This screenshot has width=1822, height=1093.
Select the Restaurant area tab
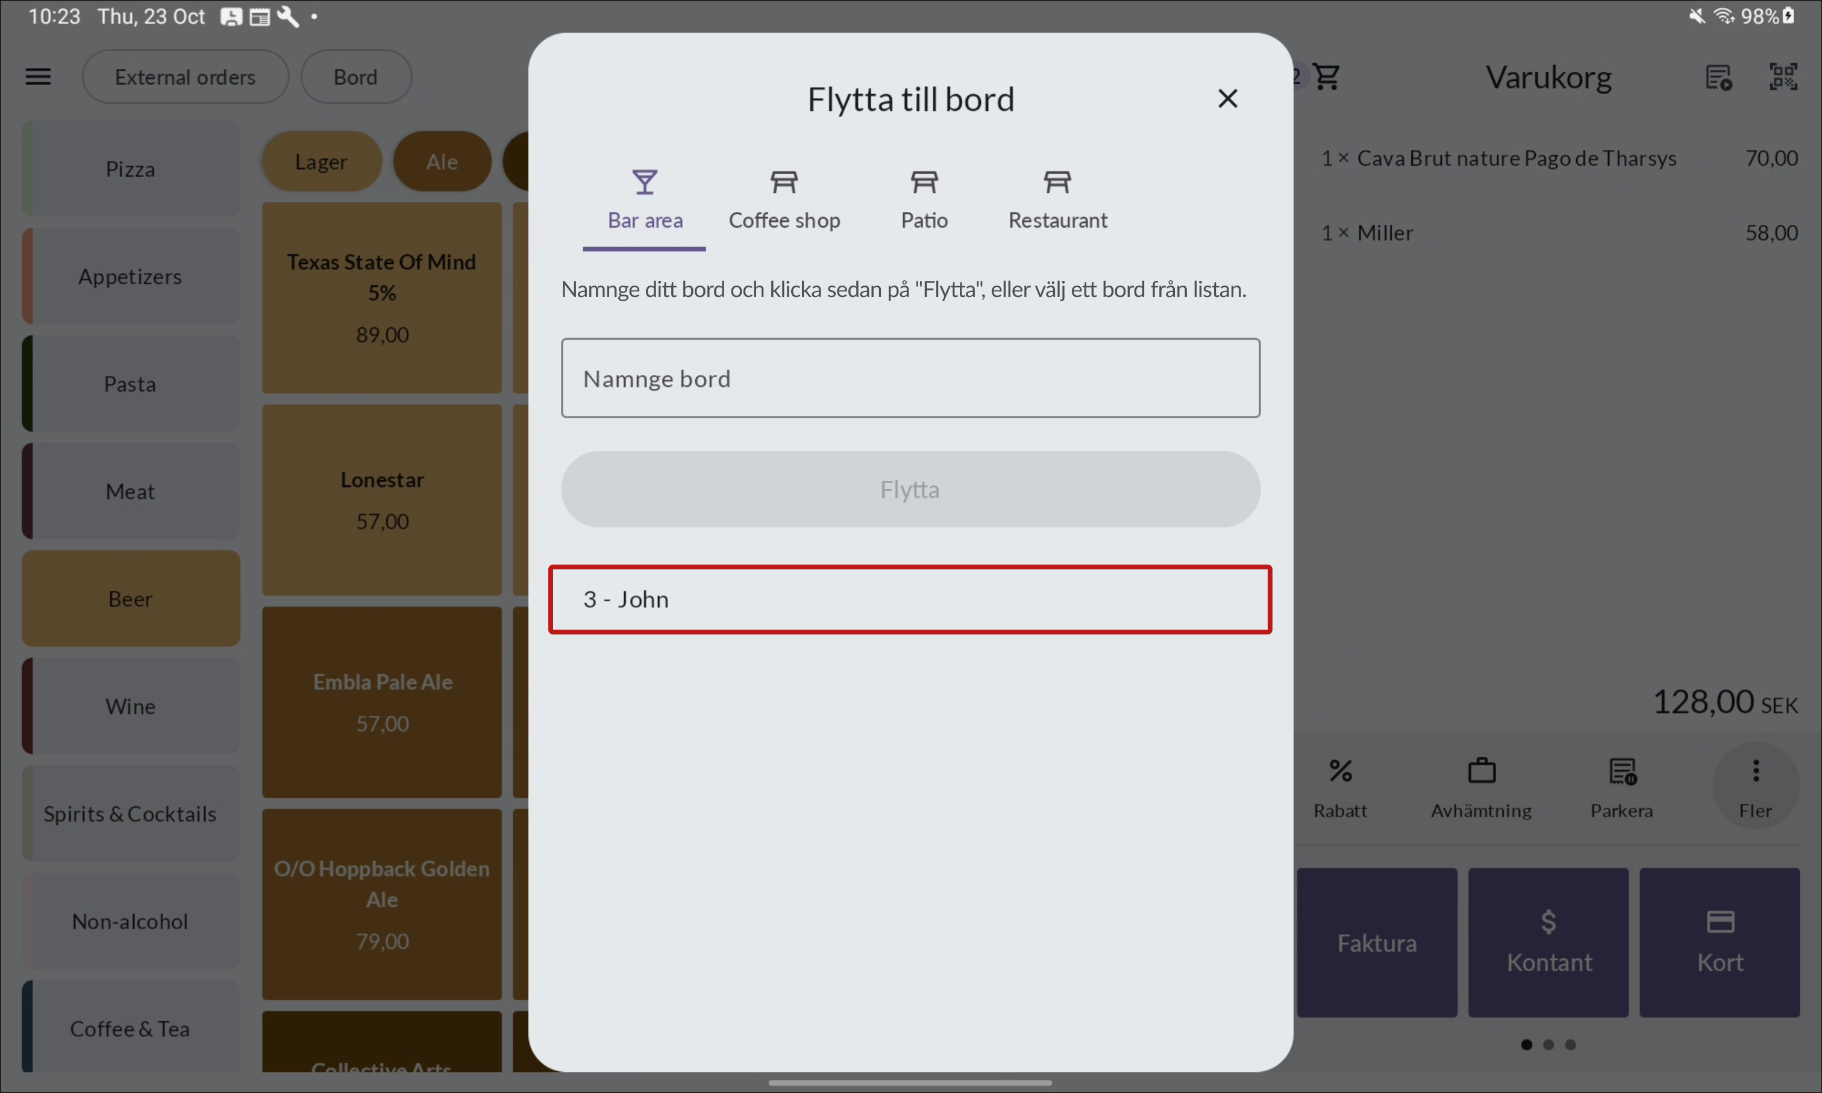pos(1057,199)
